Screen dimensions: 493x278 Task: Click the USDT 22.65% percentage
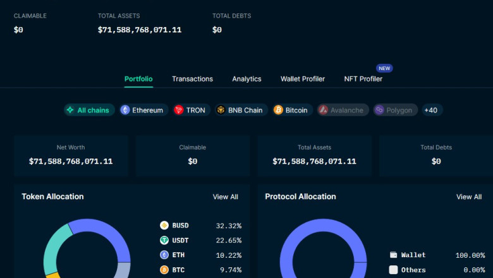point(229,240)
